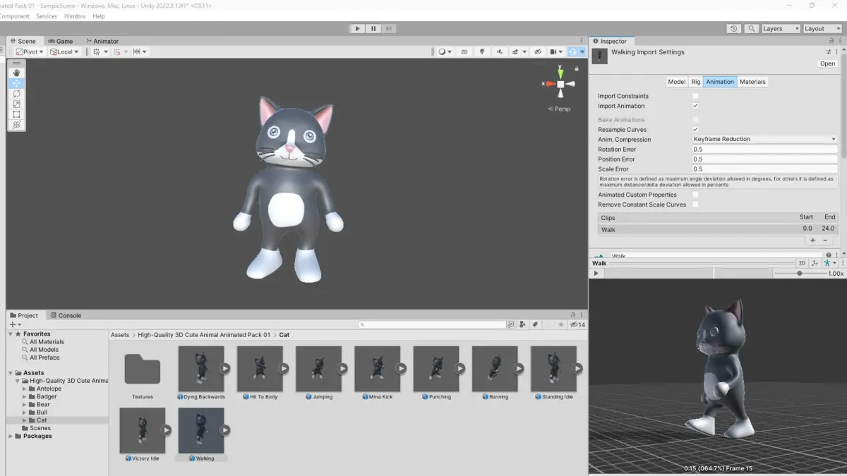Select the Rotate tool

[x=17, y=94]
